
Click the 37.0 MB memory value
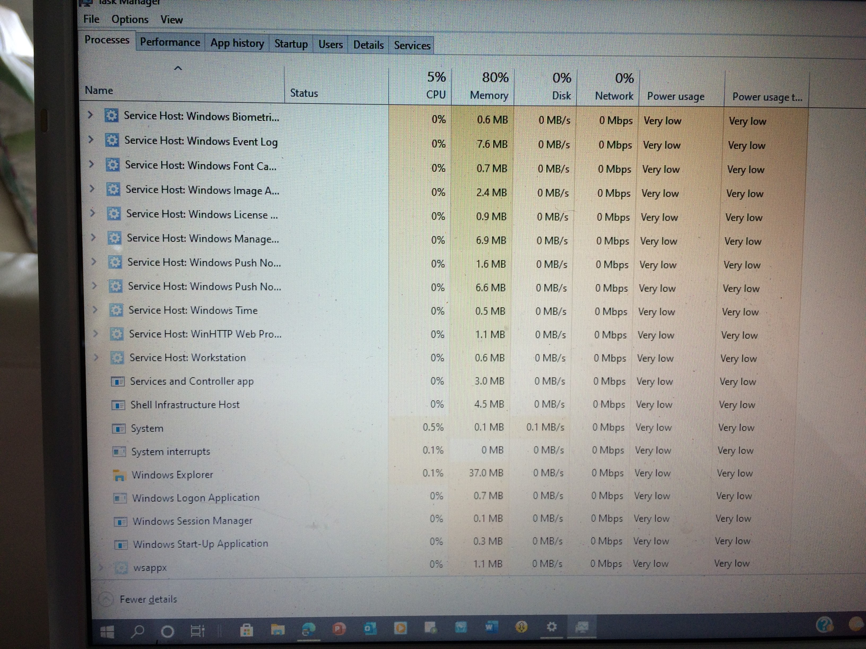click(x=486, y=473)
